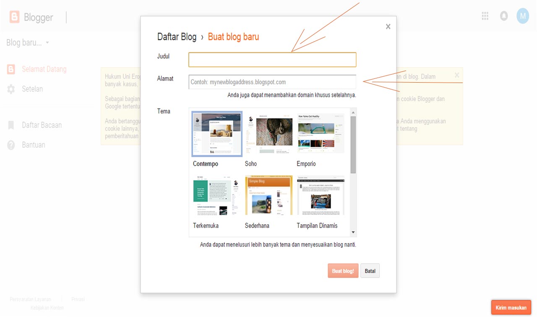Open Selamat Datang in sidebar
The height and width of the screenshot is (317, 537).
(44, 69)
